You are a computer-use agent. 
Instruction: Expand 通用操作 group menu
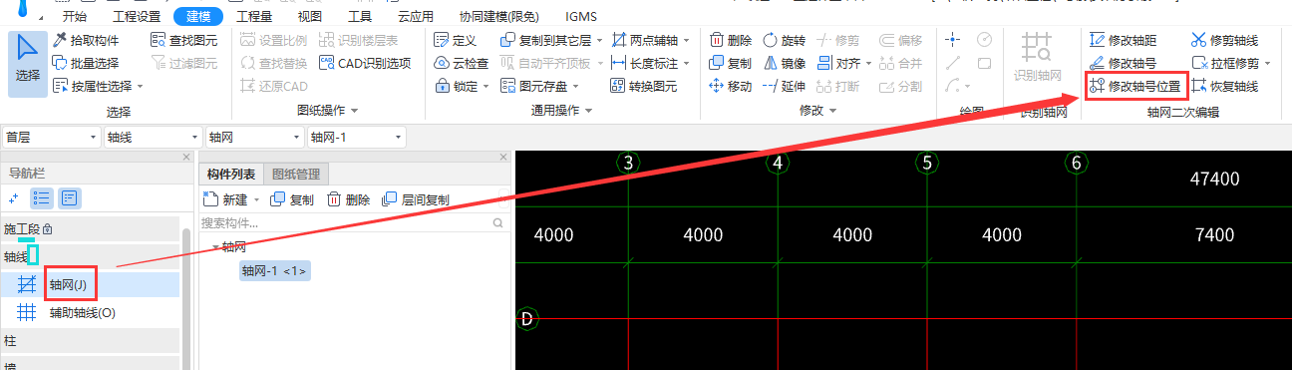pyautogui.click(x=561, y=110)
